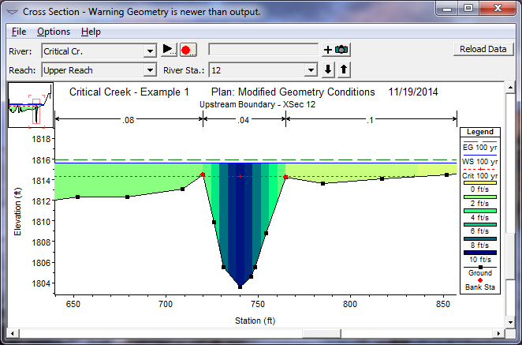Go to next upstream station arrow
This screenshot has height=345, width=522.
point(344,70)
